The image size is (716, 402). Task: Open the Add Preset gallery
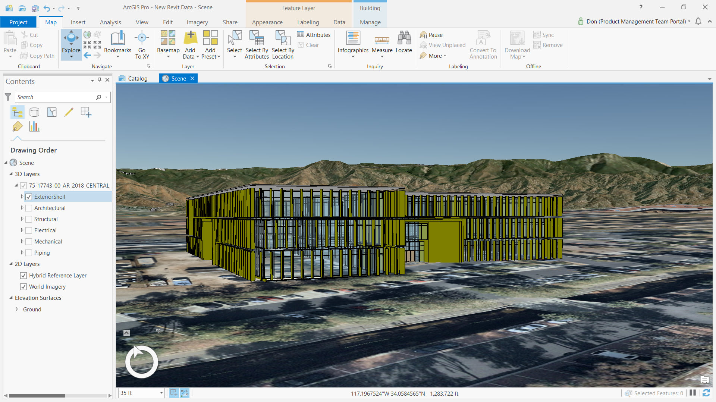tap(210, 45)
